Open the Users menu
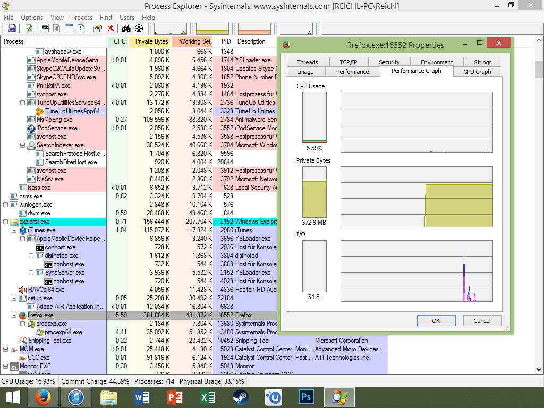The width and height of the screenshot is (544, 408). tap(126, 18)
